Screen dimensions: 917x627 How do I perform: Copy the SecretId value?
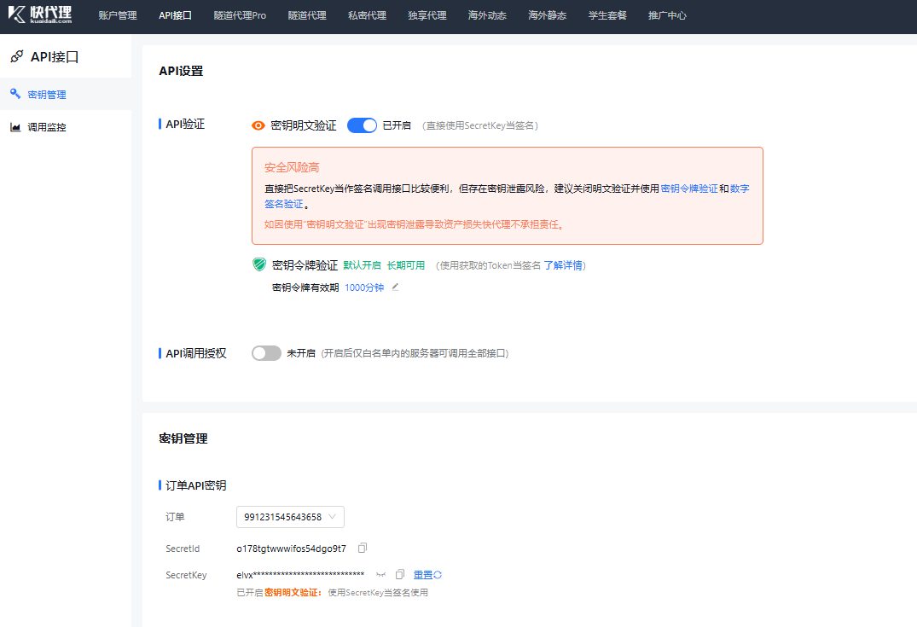(363, 548)
